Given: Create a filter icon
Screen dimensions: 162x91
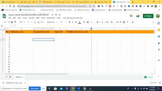Looking at the screenshot, I should 127,22.
